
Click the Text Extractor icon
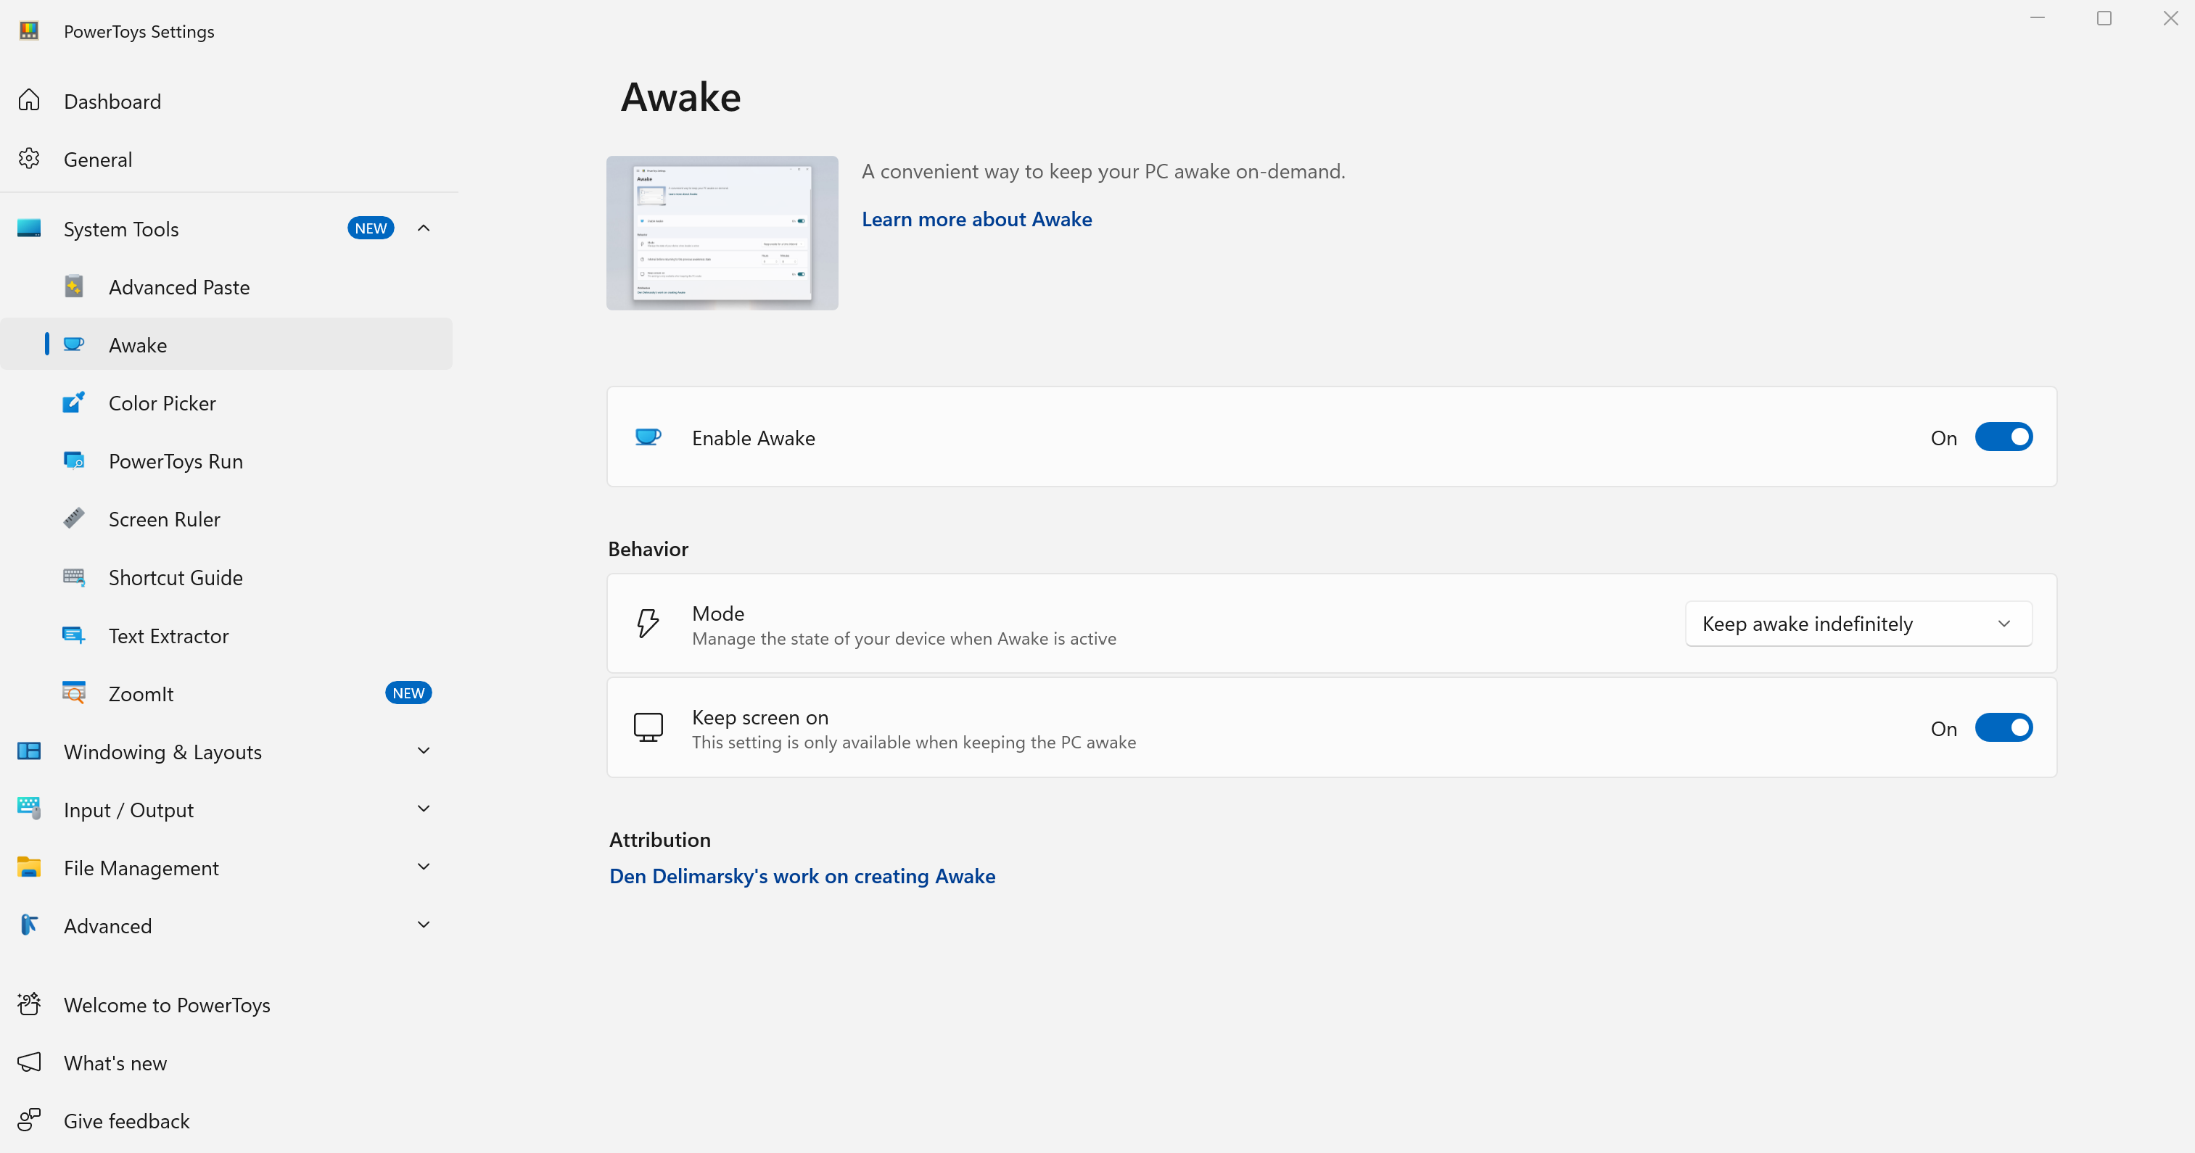[x=74, y=635]
